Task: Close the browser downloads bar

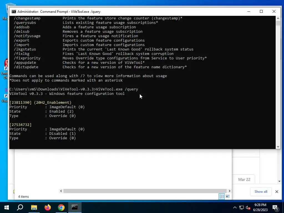Action: 277,192
